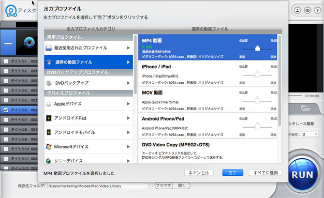Click the category list scrollbar
The image size is (324, 198).
coord(135,65)
